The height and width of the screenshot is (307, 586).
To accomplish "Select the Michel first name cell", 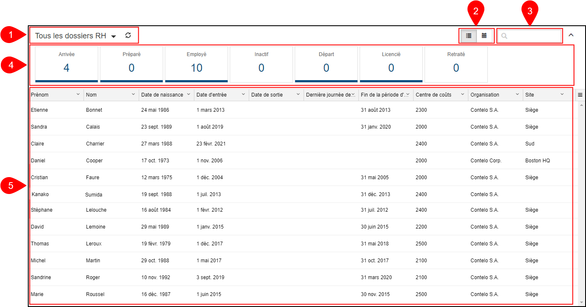I will click(38, 261).
